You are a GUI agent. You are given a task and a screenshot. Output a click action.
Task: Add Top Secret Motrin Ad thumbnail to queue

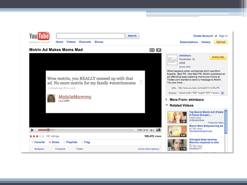click(x=170, y=122)
